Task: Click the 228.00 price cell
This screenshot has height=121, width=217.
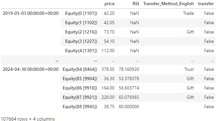Action: pos(108,97)
